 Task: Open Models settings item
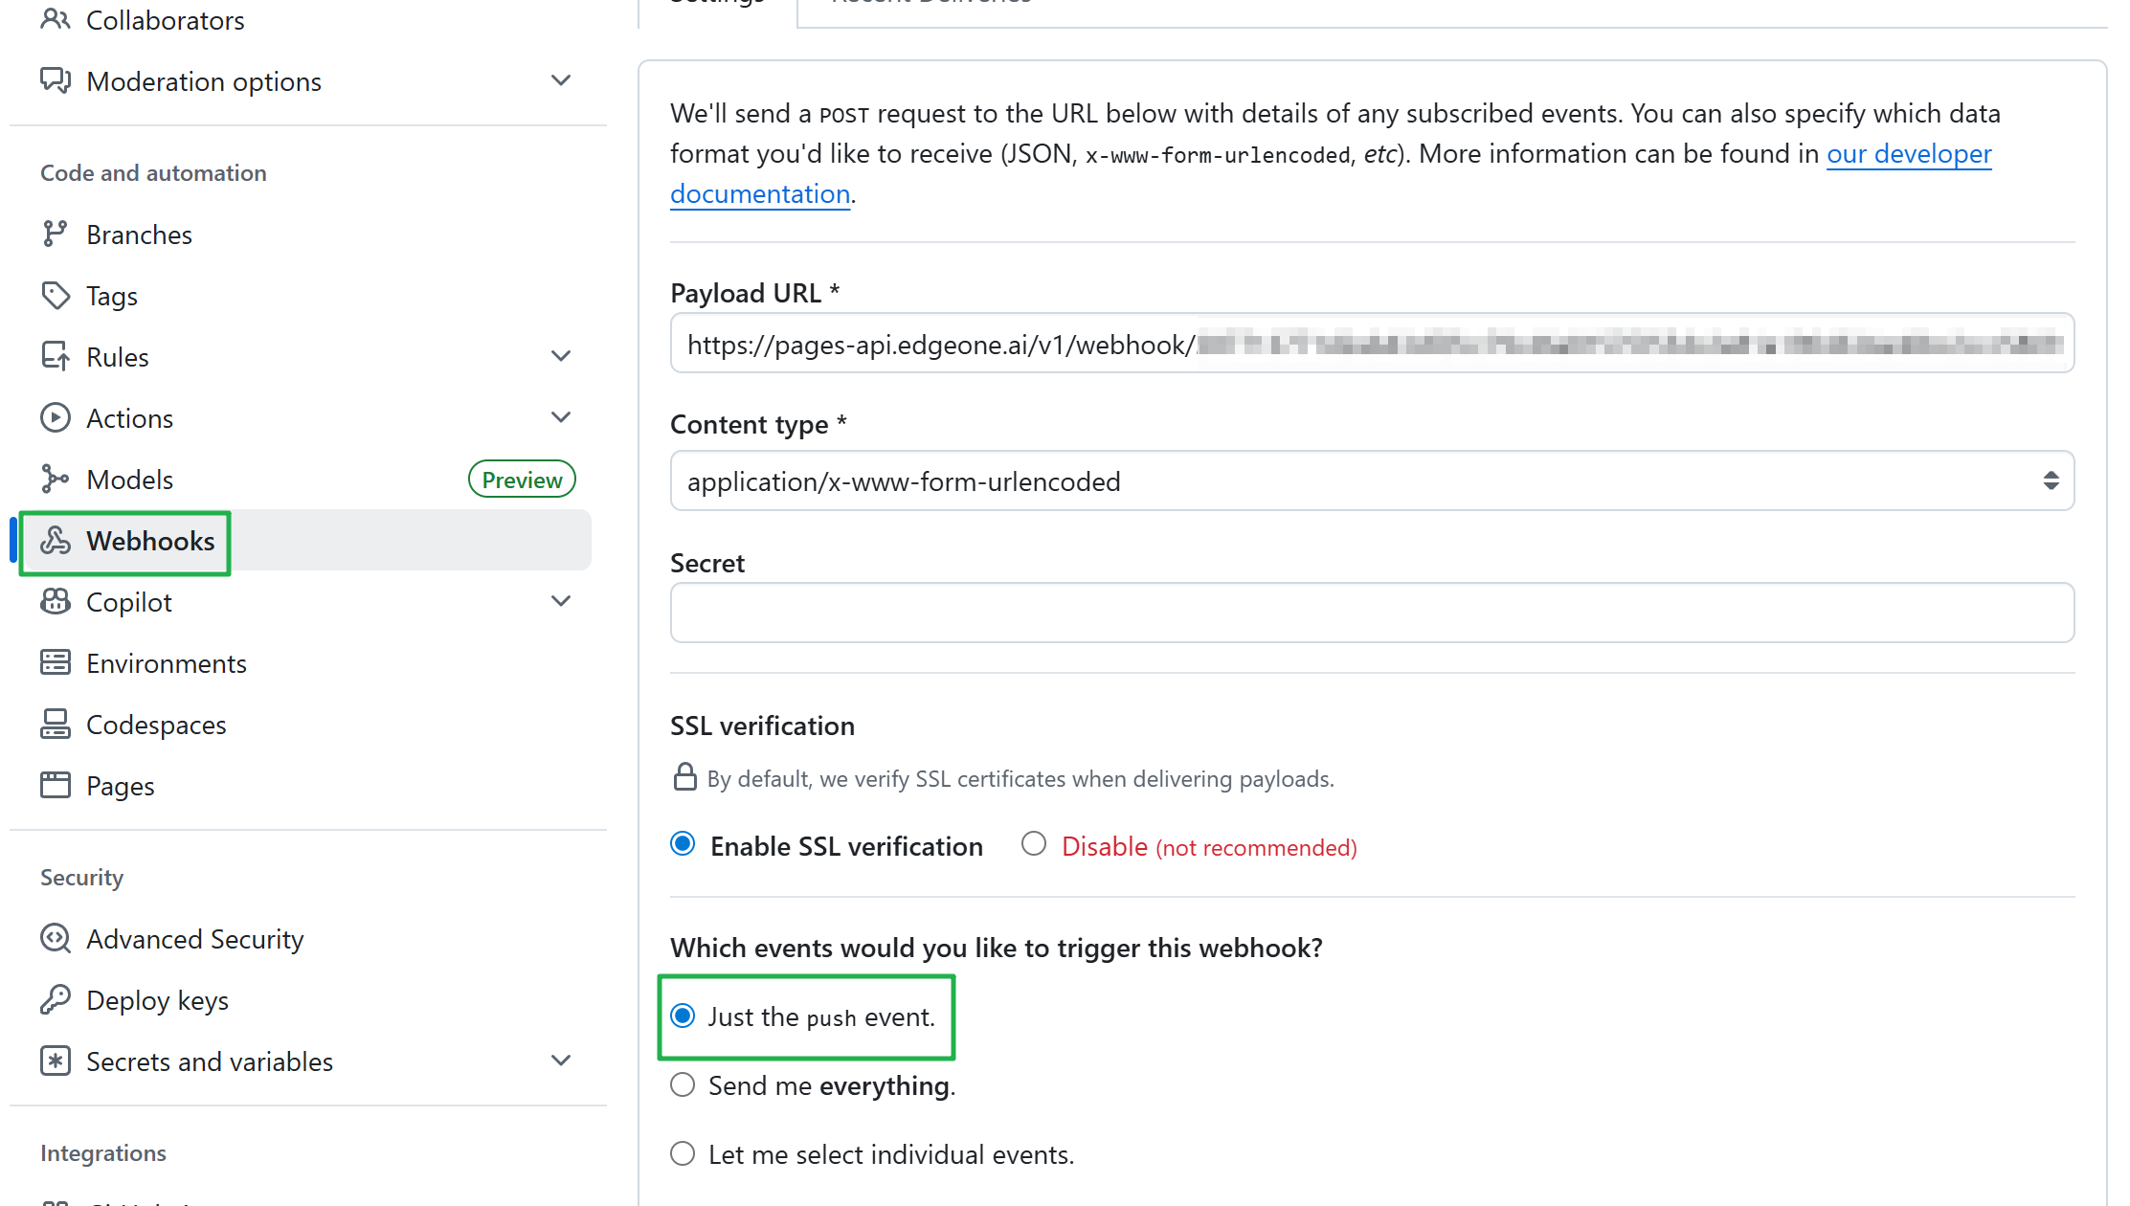(x=129, y=480)
